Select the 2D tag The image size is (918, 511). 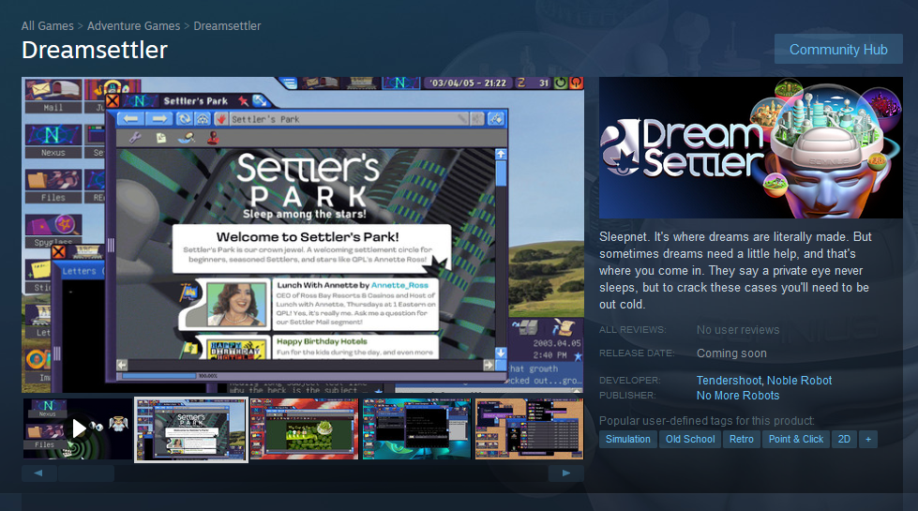844,439
